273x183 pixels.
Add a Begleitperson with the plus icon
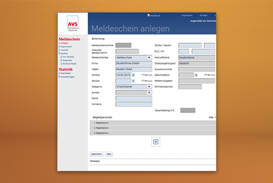[155, 142]
